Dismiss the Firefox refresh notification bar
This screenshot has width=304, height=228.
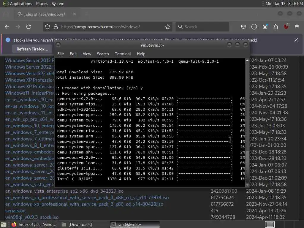(x=296, y=40)
